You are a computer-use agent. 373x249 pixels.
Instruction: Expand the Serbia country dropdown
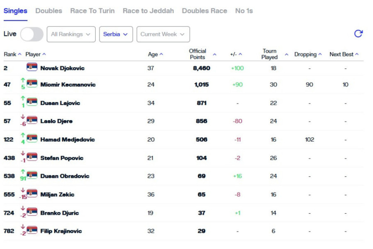[x=116, y=34]
